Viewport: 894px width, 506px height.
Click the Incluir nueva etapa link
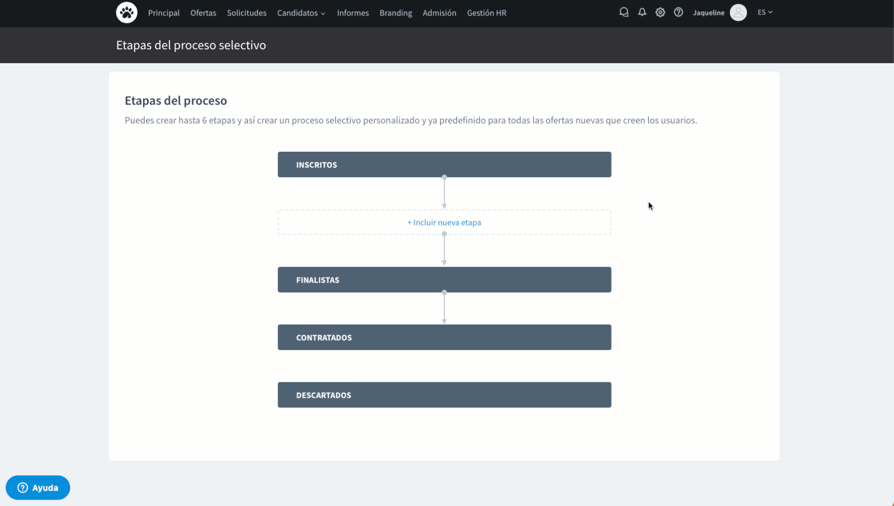pyautogui.click(x=444, y=222)
